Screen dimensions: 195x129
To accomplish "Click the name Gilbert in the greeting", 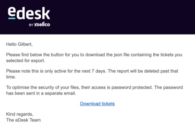I will [25, 44].
